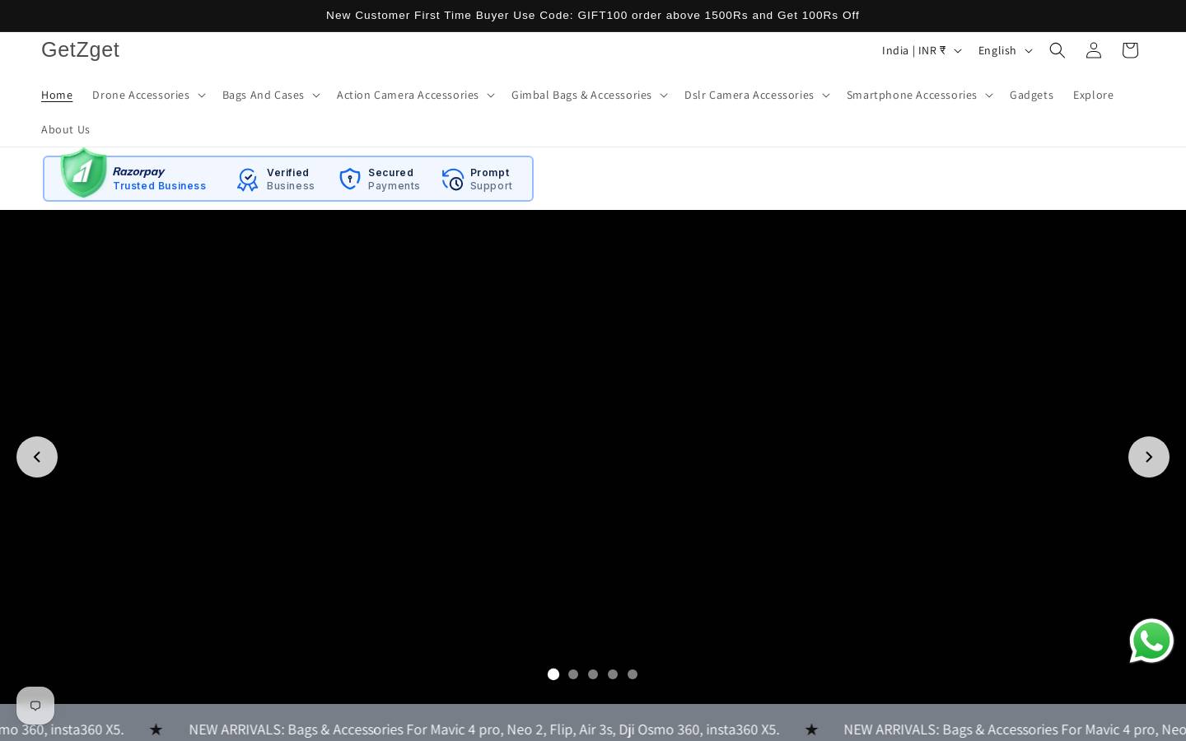Click the Secured Payments shield icon
1186x741 pixels.
350,179
